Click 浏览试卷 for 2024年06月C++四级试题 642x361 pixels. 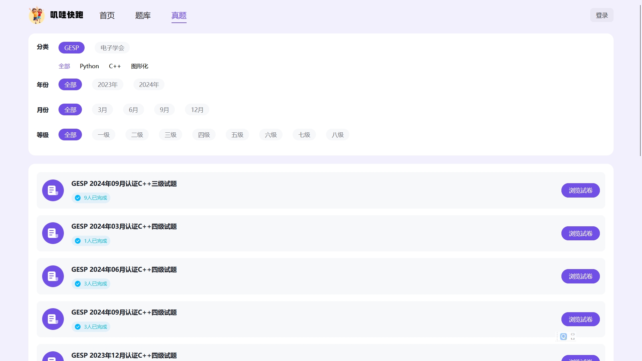[x=580, y=276]
